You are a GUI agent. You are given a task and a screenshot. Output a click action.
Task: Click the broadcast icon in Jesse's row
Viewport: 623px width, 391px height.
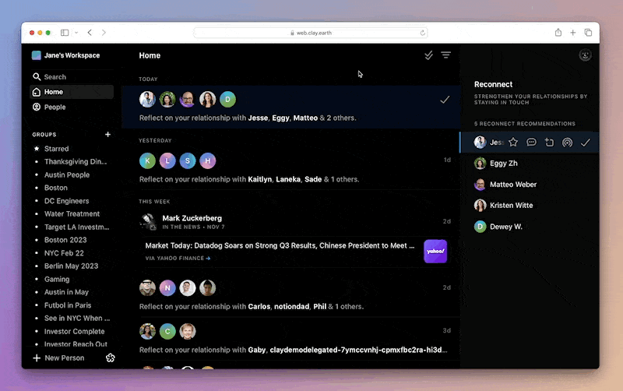tap(567, 143)
